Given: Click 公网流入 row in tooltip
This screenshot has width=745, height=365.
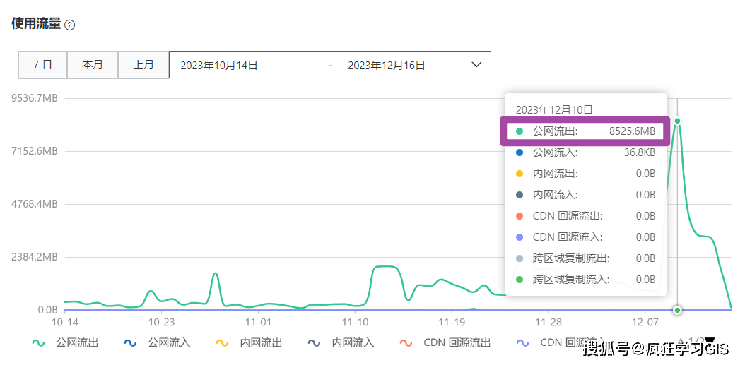Looking at the screenshot, I should point(586,152).
